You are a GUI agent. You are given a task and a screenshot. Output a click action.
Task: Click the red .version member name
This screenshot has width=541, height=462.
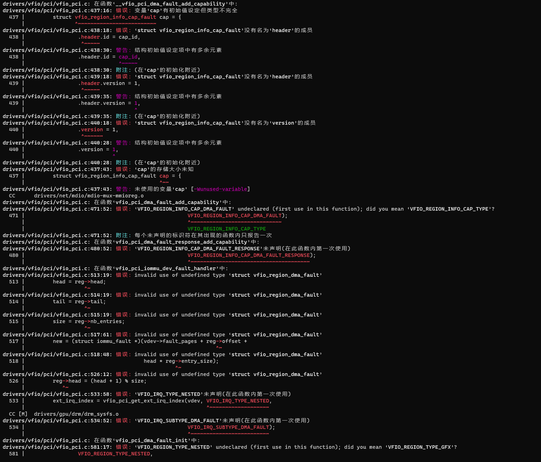[92, 130]
